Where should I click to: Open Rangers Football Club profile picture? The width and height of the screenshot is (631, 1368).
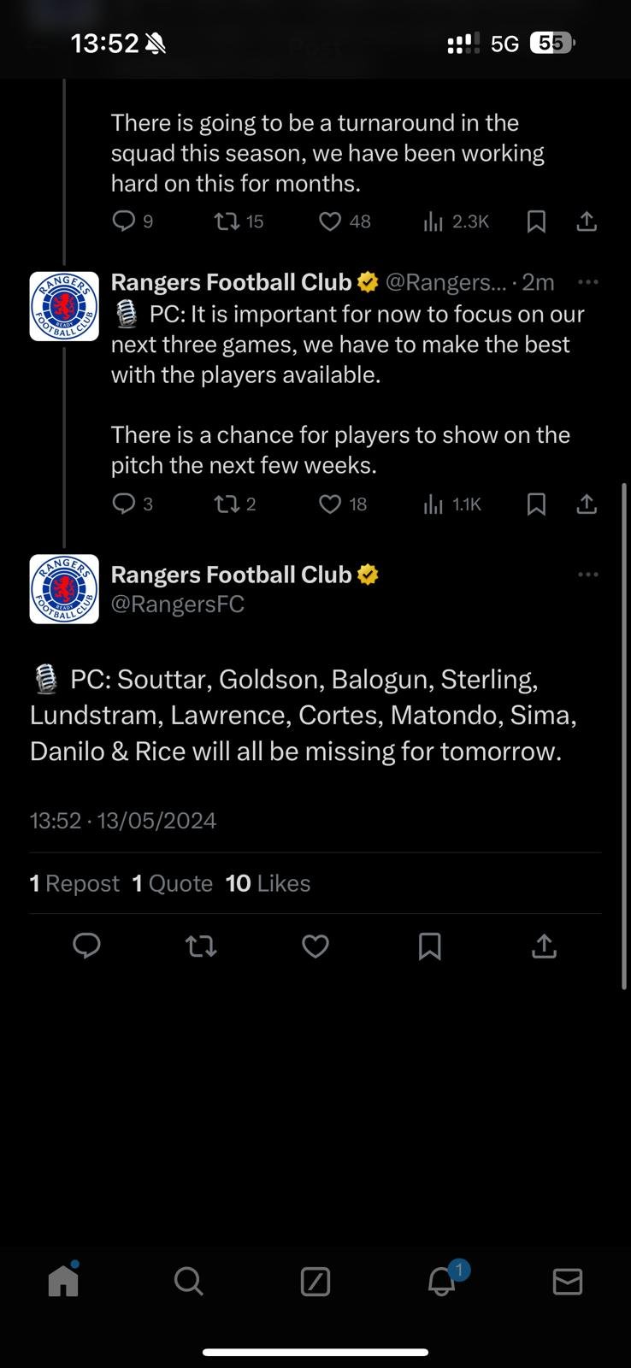[64, 589]
